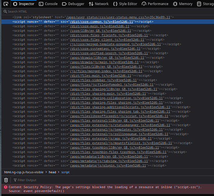Activate the element picker tool
The image size is (214, 196).
(x=6, y=4)
